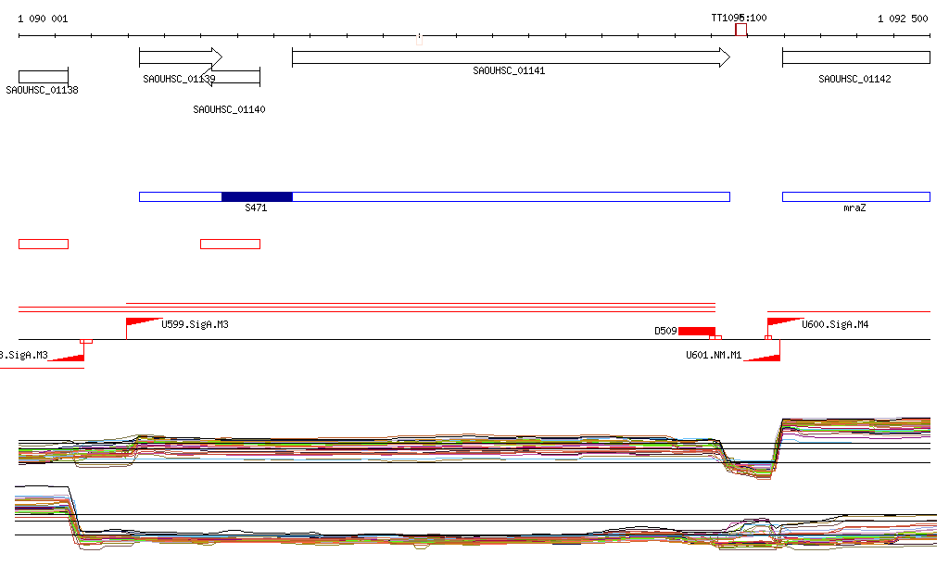The image size is (949, 566).
Task: Select the reverse-strand SAOUHSC_01140 gene arrow
Action: [x=234, y=76]
